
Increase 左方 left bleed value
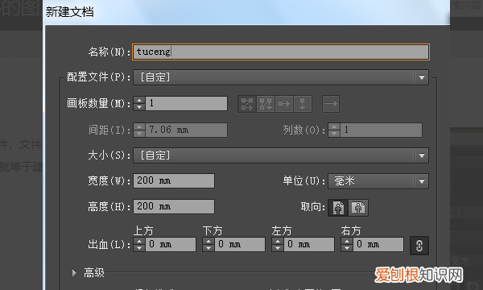click(278, 241)
